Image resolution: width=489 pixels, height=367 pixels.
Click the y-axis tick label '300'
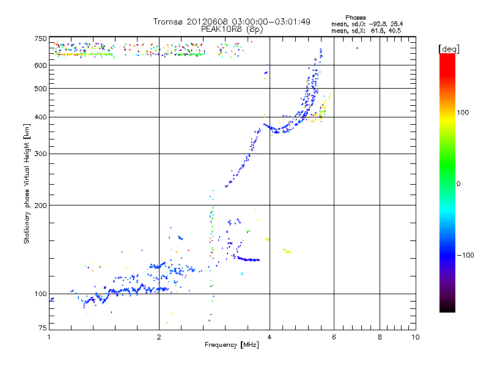point(40,154)
